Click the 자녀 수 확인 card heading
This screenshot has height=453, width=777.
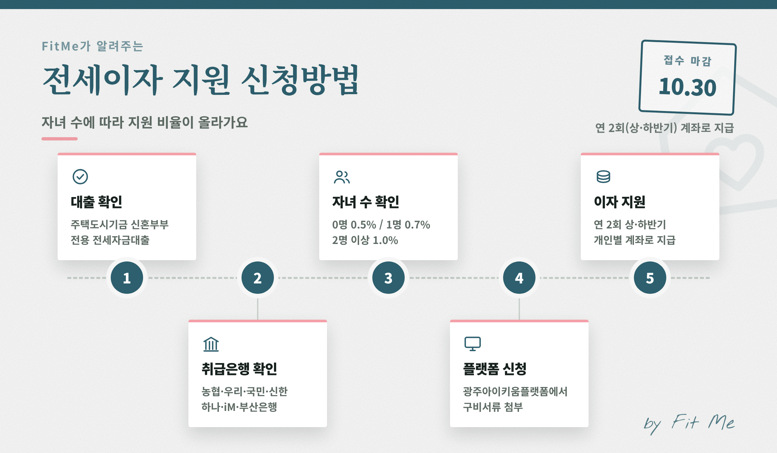366,202
